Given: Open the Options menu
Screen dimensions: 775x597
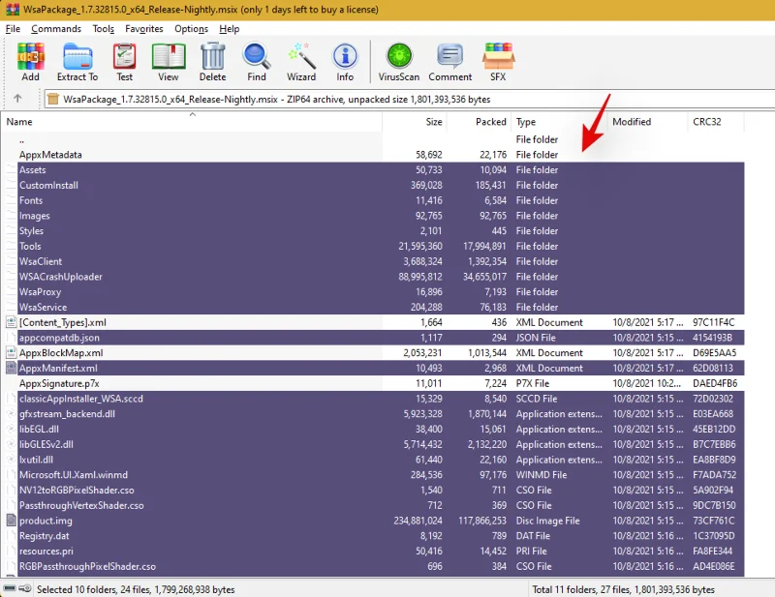Looking at the screenshot, I should tap(191, 29).
